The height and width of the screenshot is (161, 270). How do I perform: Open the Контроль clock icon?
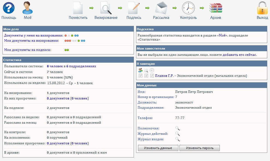[188, 8]
